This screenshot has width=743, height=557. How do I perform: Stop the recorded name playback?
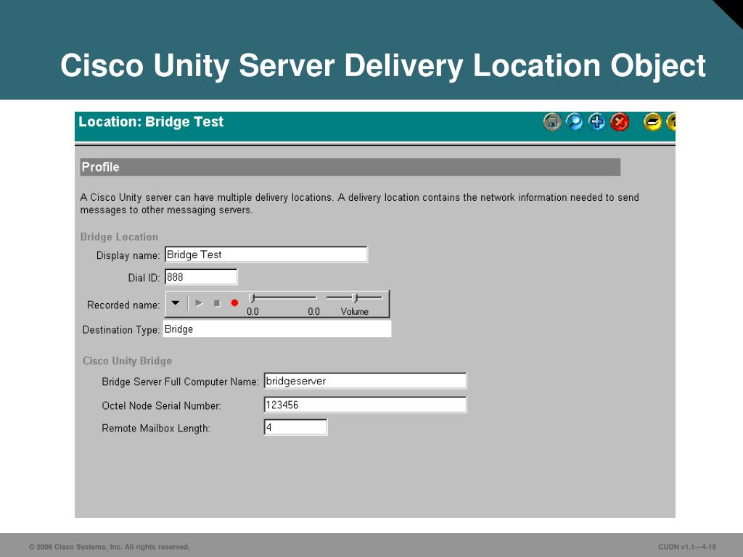pos(217,303)
